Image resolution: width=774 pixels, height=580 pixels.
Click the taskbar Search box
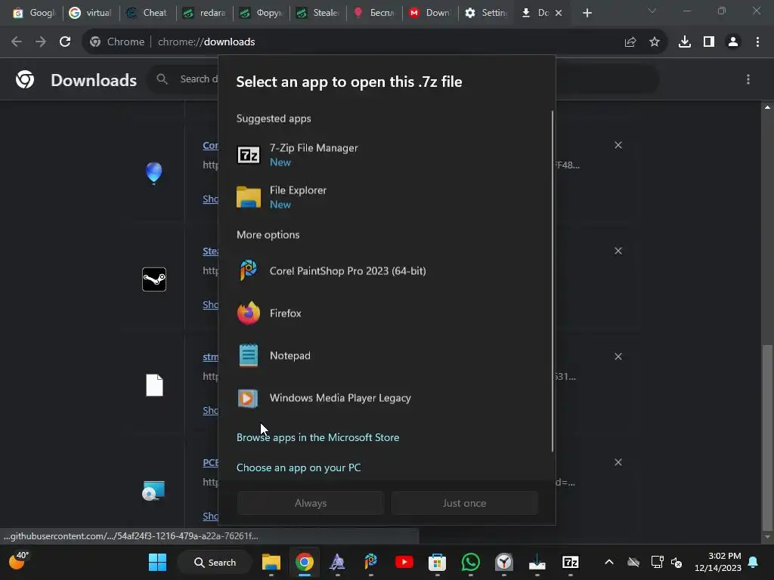215,562
